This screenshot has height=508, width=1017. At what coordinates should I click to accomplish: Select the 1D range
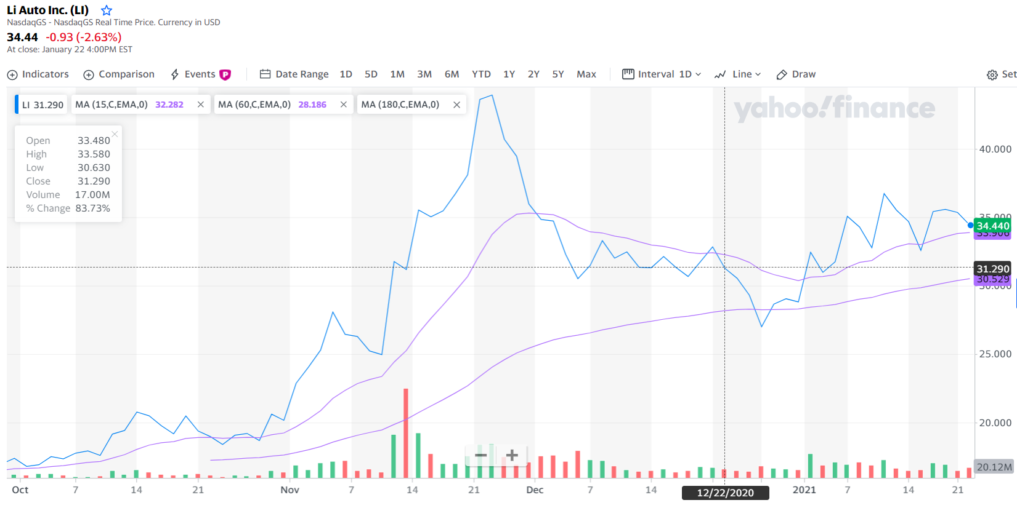[346, 74]
